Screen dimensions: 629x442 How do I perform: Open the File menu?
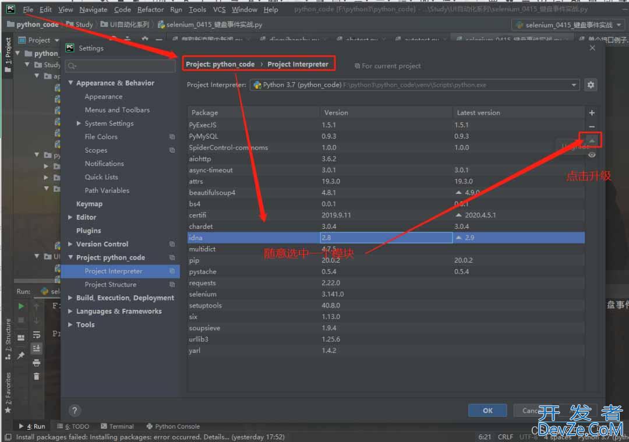tap(28, 10)
